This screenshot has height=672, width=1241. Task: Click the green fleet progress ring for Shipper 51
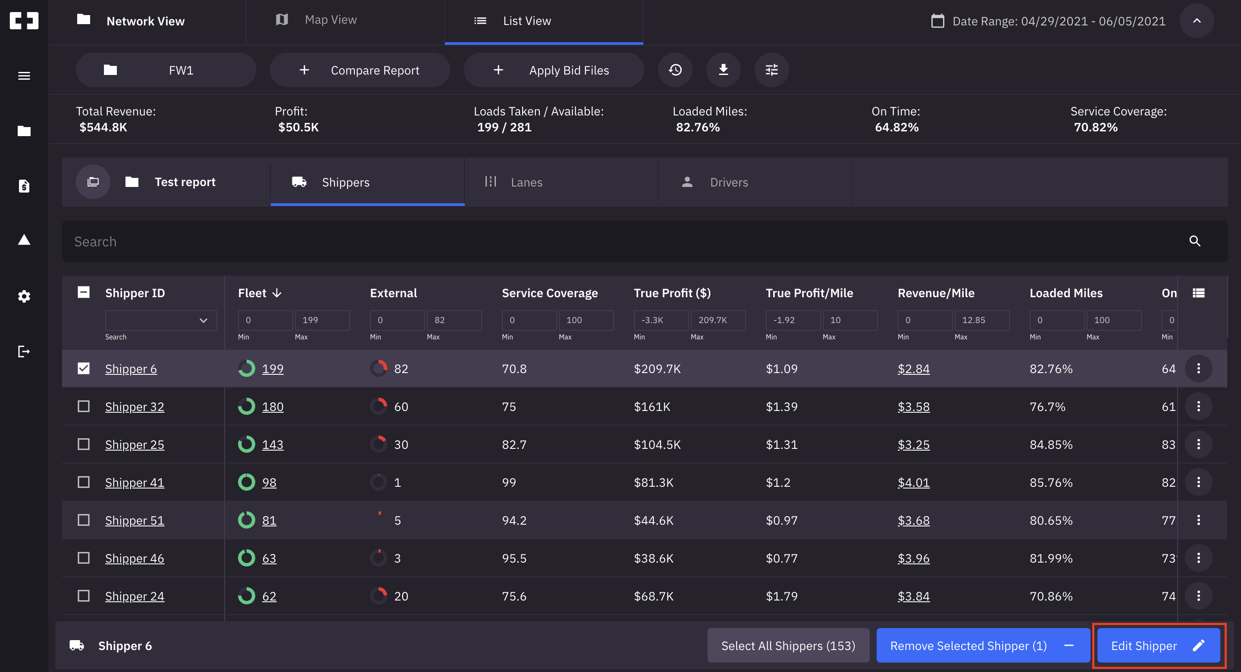pyautogui.click(x=247, y=520)
